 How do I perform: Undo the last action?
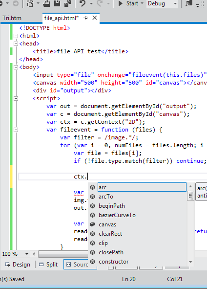[83, 3]
